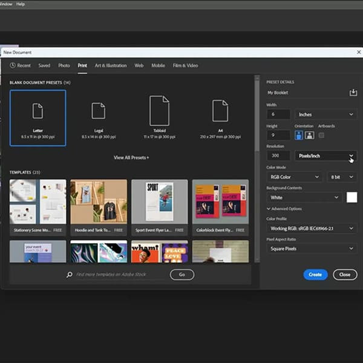363x363 pixels.
Task: Choose the Legal preset page icon
Action: pyautogui.click(x=98, y=111)
